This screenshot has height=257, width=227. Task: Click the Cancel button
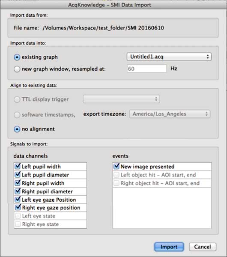coord(203,247)
